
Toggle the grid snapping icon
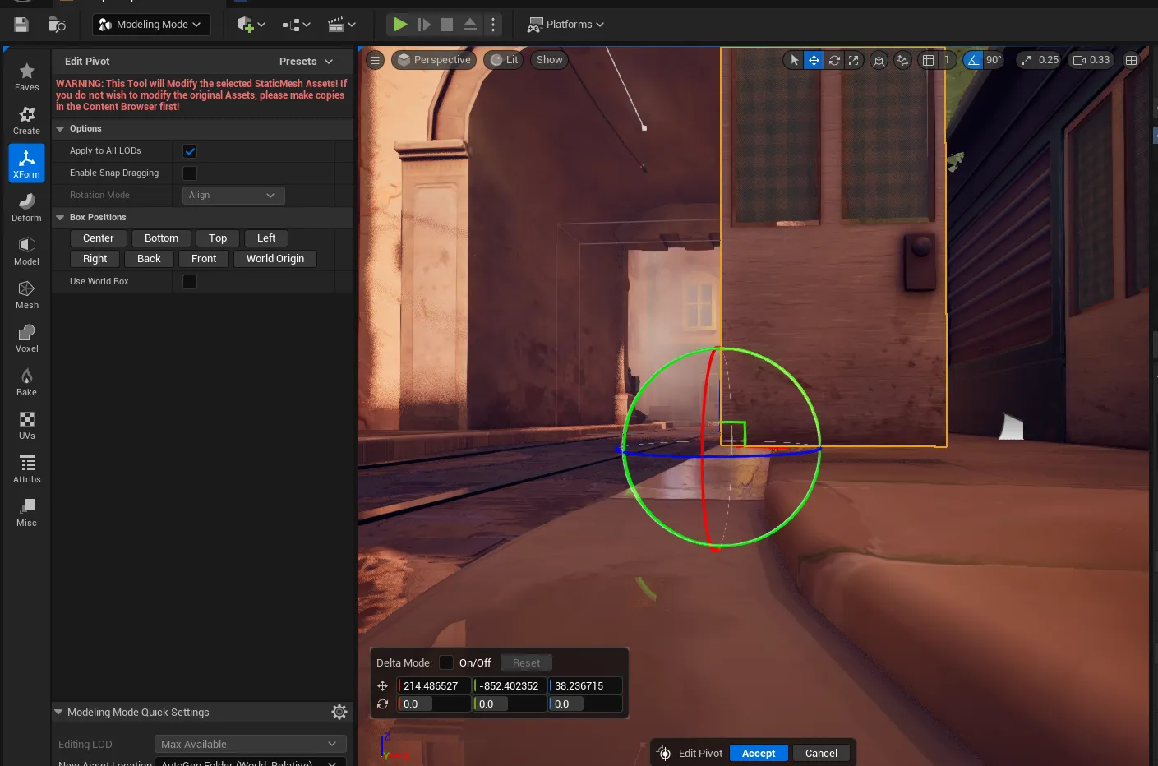coord(928,60)
